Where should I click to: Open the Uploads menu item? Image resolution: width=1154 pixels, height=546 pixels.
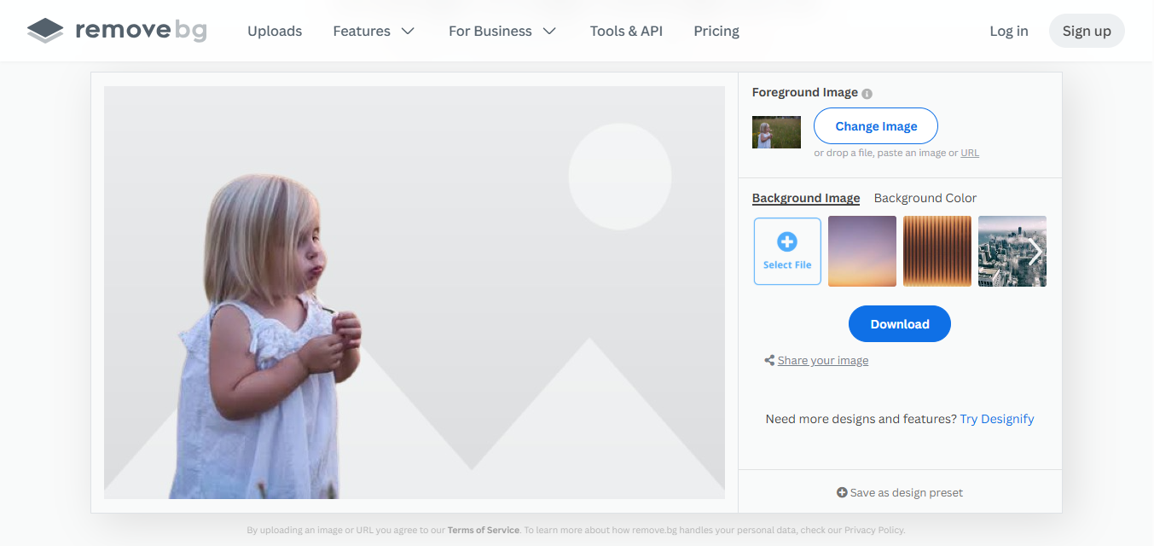click(x=275, y=32)
